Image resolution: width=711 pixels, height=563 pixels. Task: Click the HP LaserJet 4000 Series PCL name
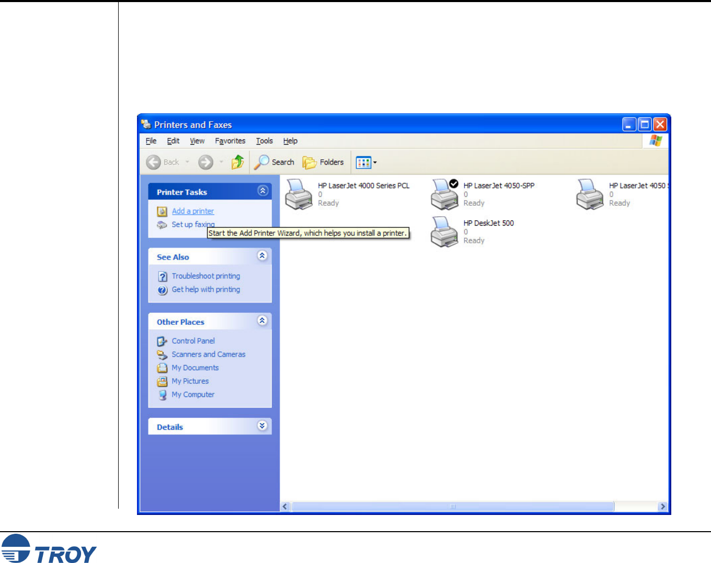point(364,185)
